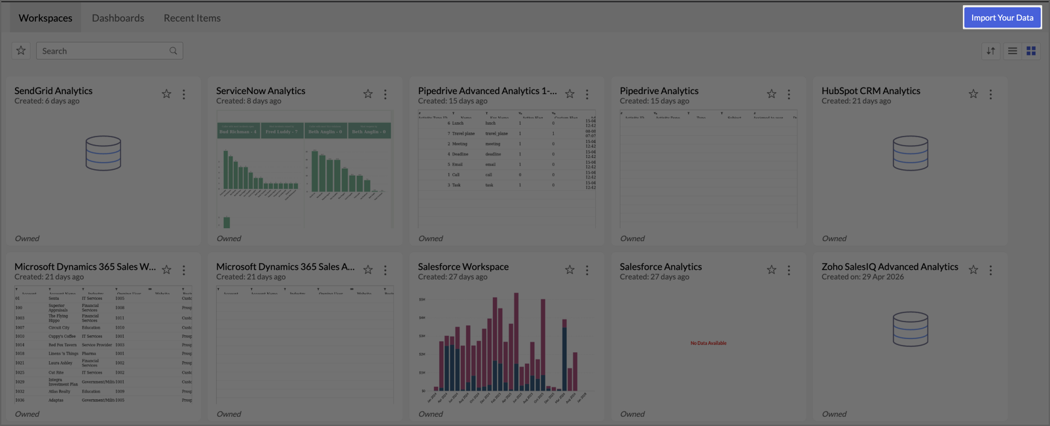1050x426 pixels.
Task: Star the ServiceNow Analytics workspace
Action: point(368,94)
